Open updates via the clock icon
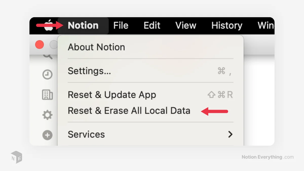Screen dimensions: 304x171 tap(47, 74)
